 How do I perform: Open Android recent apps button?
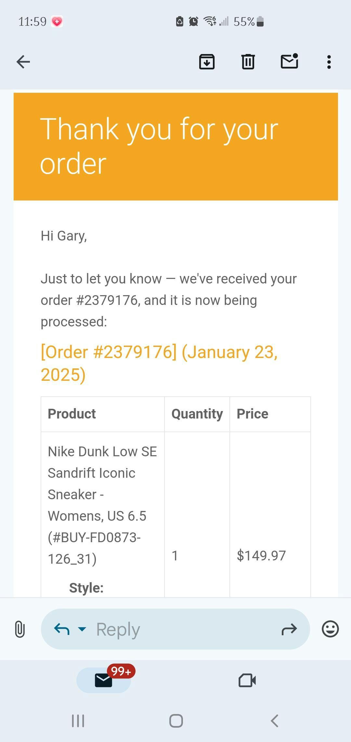point(78,721)
